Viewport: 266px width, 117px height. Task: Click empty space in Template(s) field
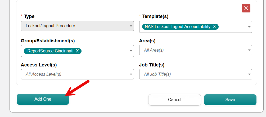pos(232,27)
